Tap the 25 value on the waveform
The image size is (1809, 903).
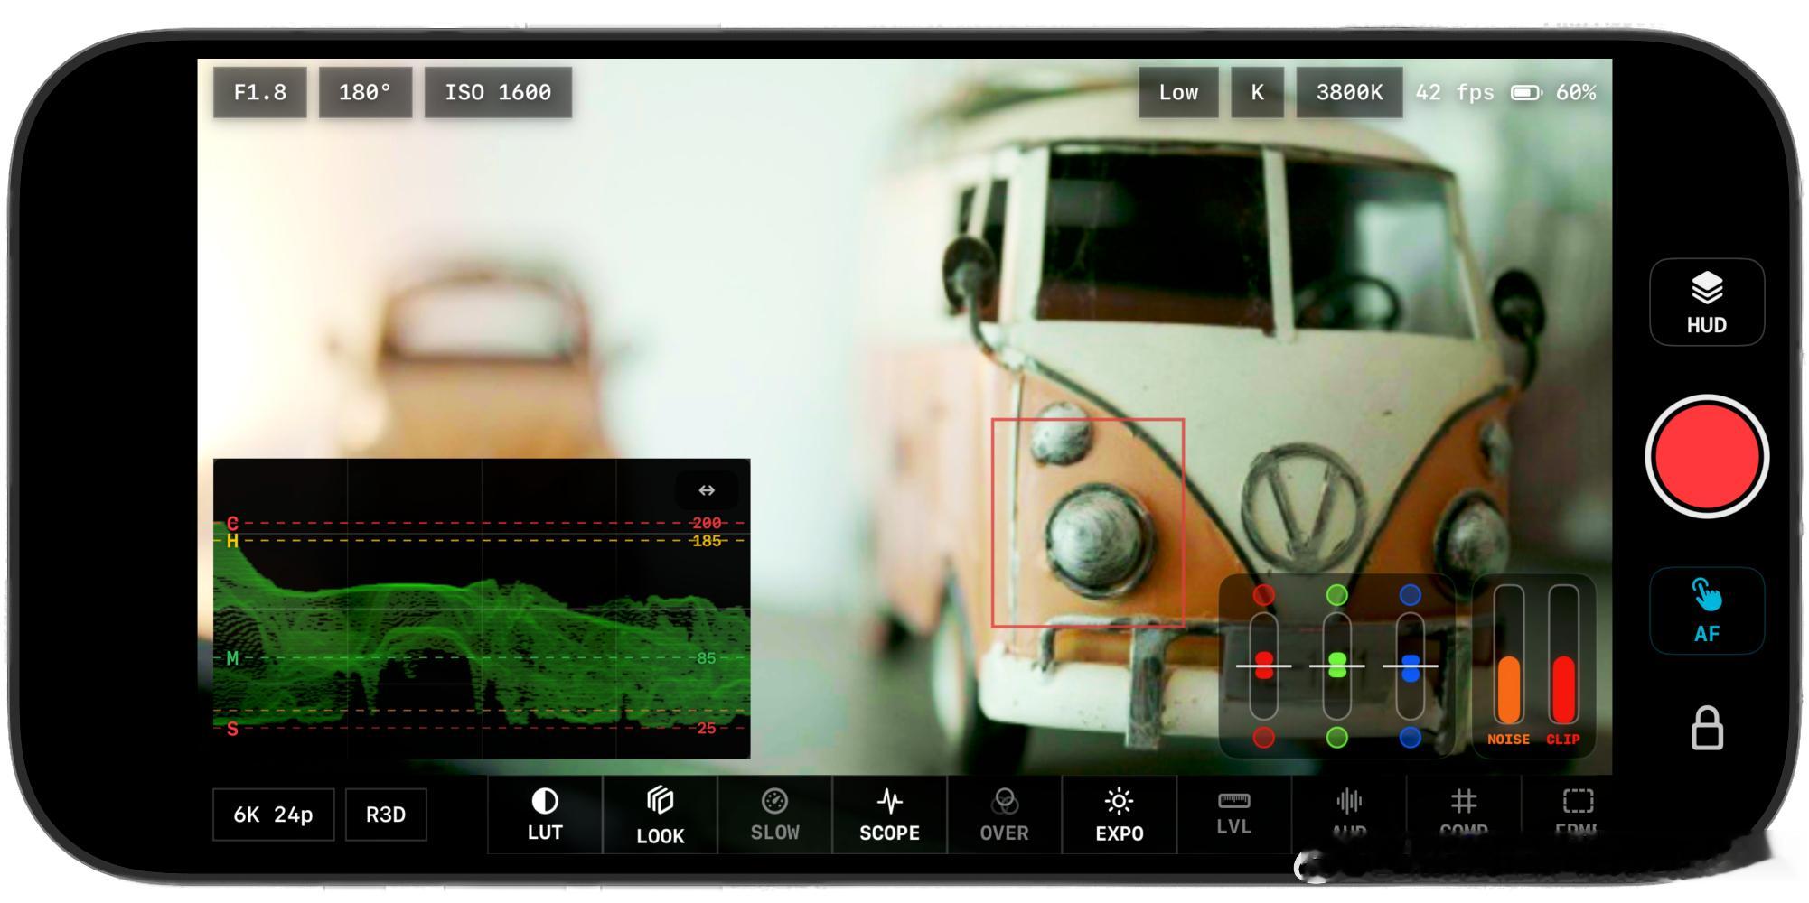(707, 729)
